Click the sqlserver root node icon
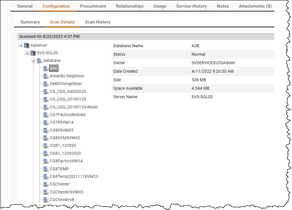292x210 pixels. (x=26, y=45)
